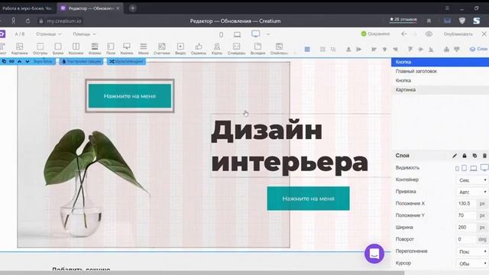This screenshot has height=275, width=489.
Task: Click the blue filled square alignment icon
Action: coord(307,49)
